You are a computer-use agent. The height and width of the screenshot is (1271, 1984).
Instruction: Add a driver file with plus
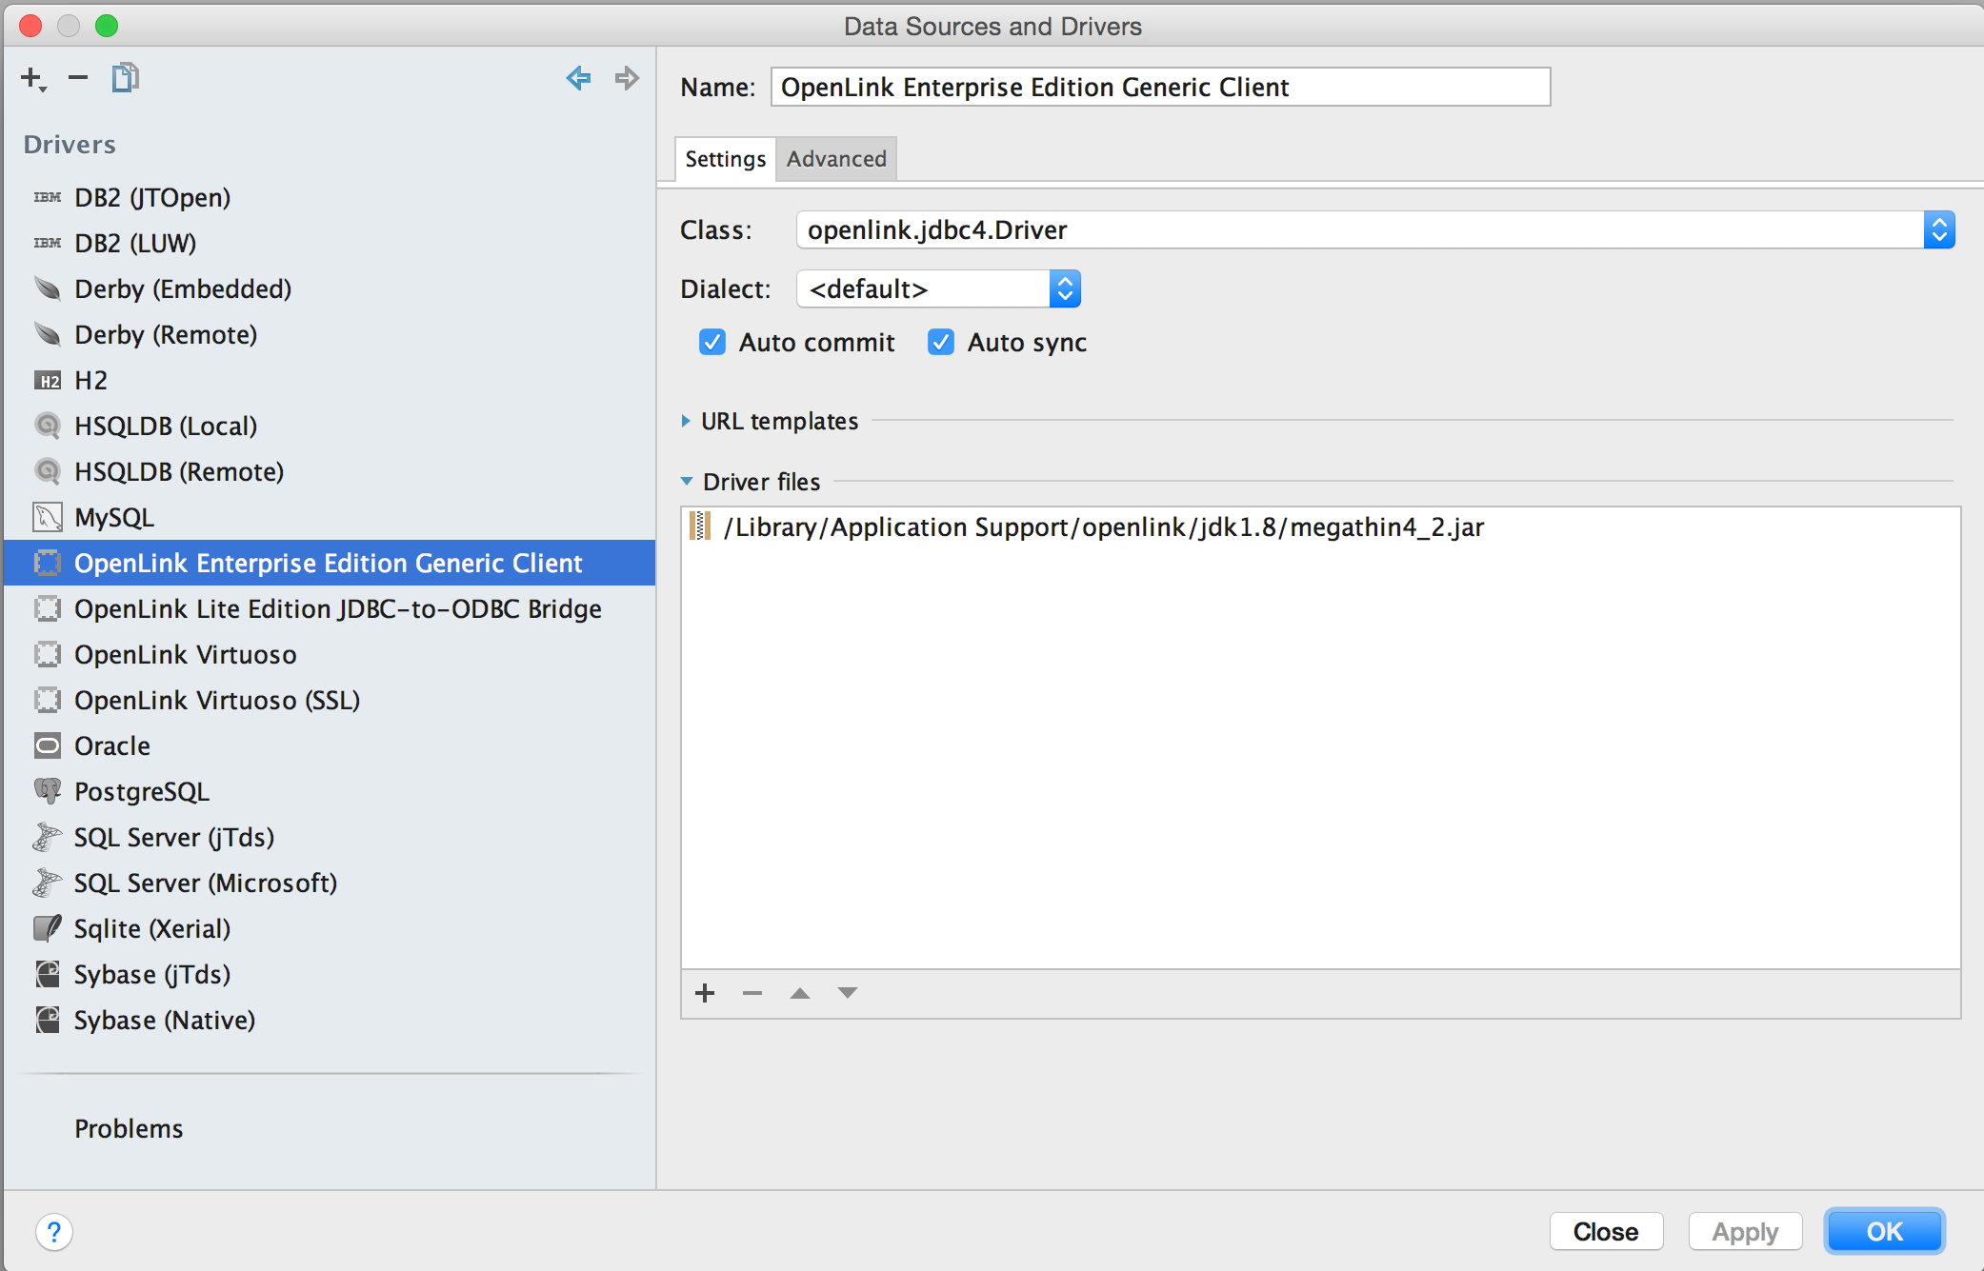tap(705, 993)
